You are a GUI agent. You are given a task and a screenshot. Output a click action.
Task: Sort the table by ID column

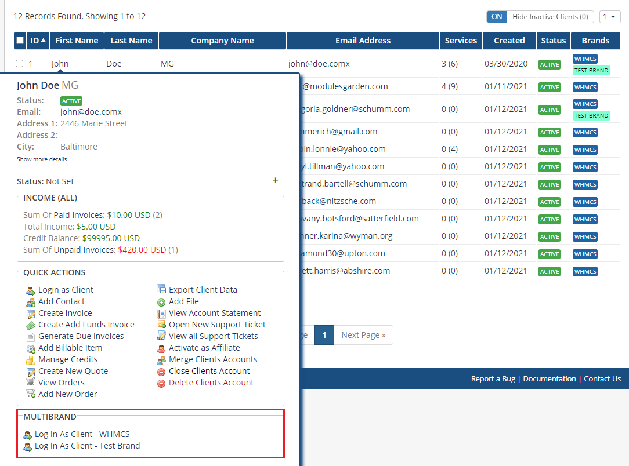point(38,41)
